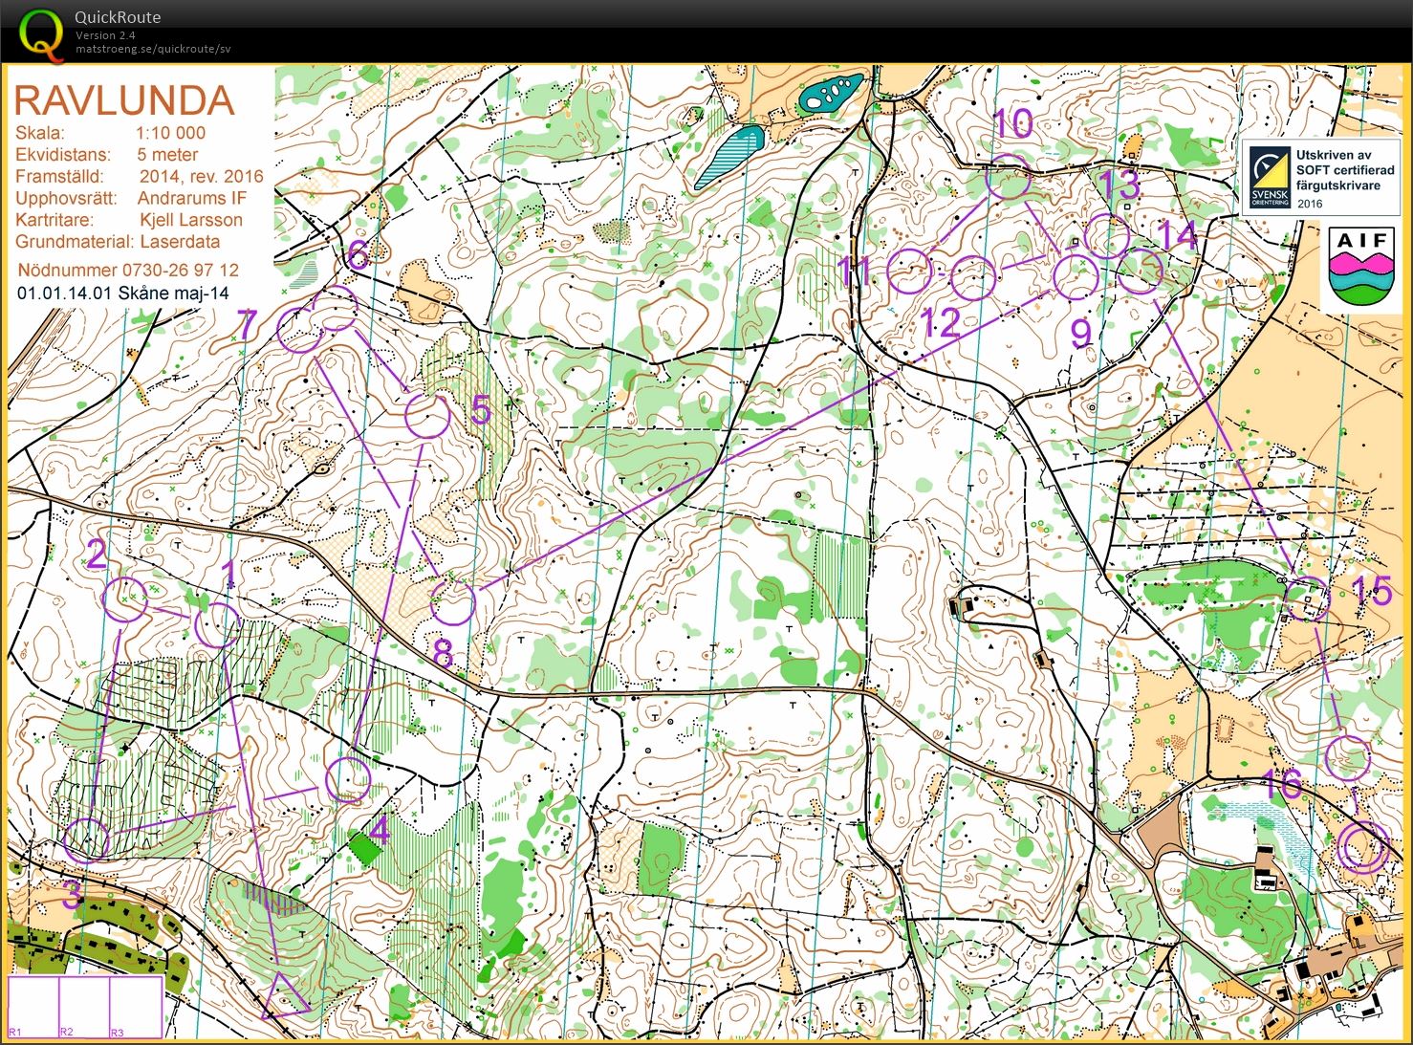Click control circle 14

pos(1140,271)
